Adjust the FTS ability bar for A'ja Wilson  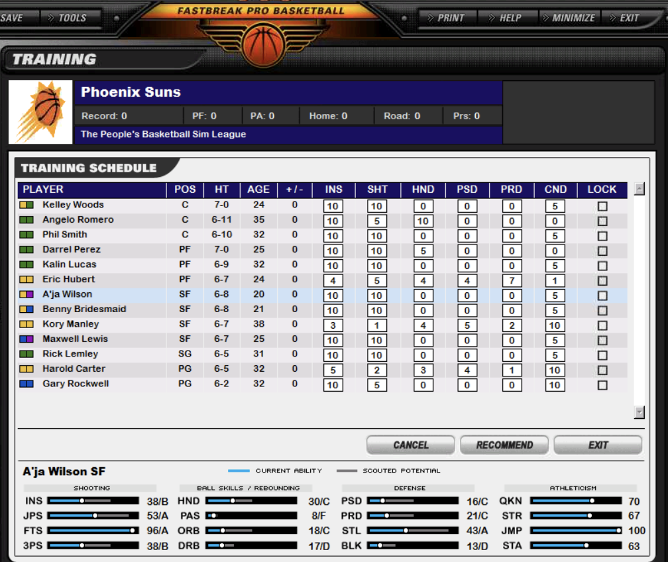(93, 530)
